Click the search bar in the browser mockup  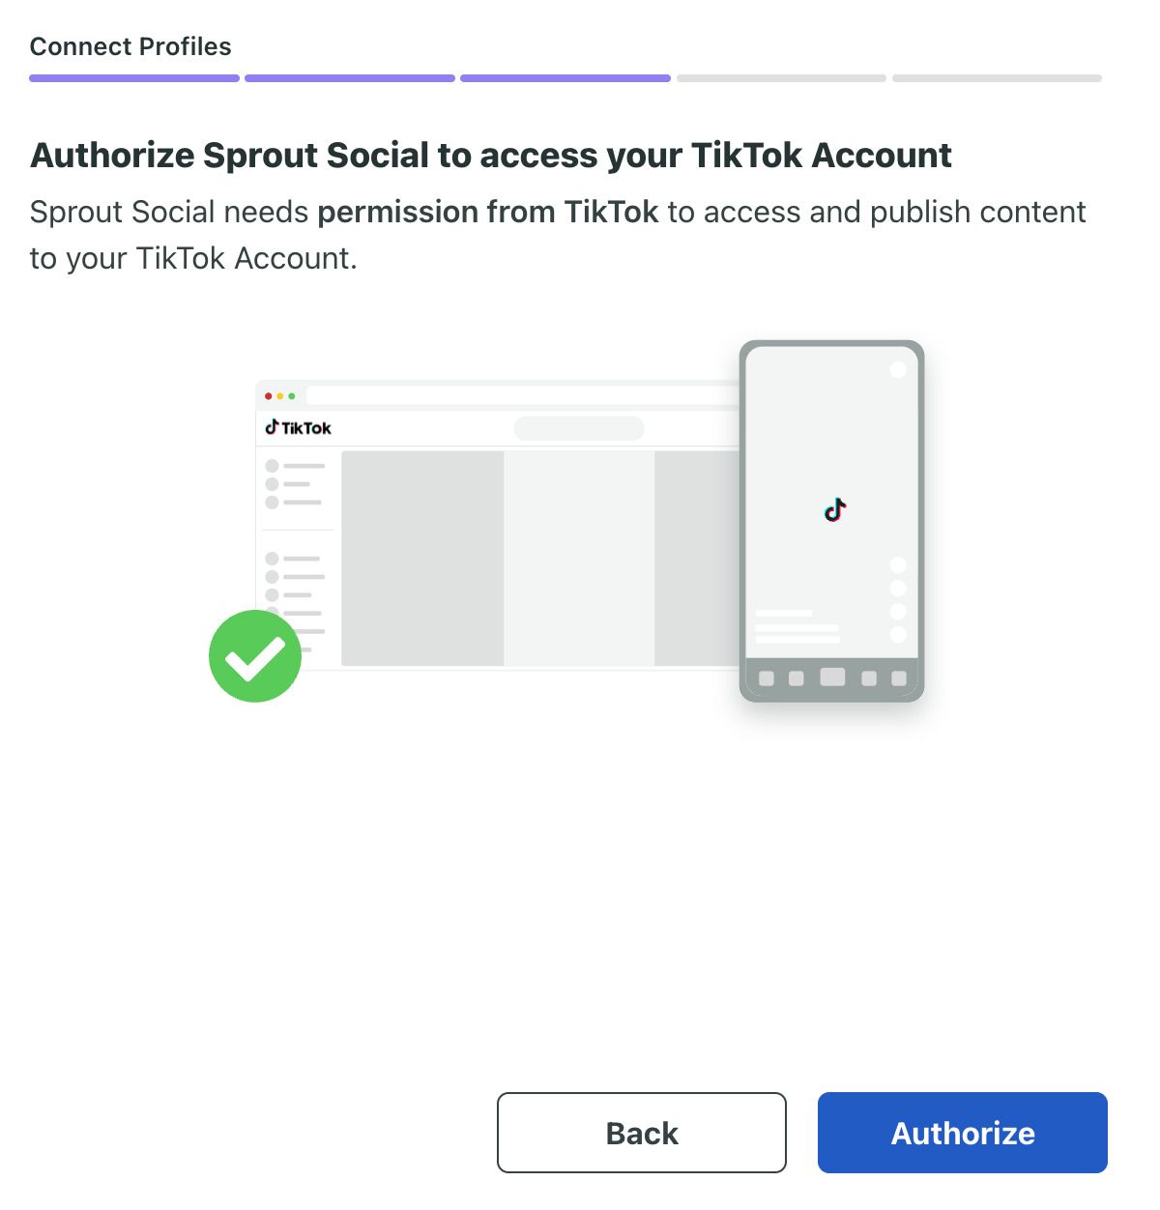point(579,427)
